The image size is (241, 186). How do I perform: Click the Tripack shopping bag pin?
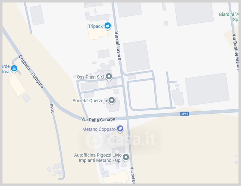click(108, 26)
